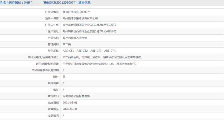Screen dimensions: 224x120
Task: Select the label 产品储存条件及有效期
Action: [45, 70]
